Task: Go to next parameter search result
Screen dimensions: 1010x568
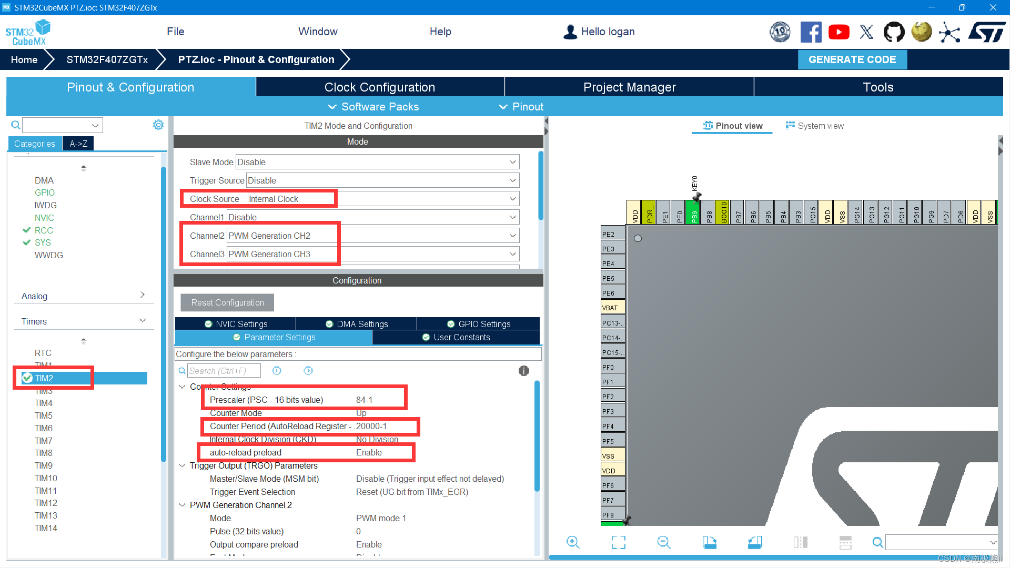Action: pos(308,371)
